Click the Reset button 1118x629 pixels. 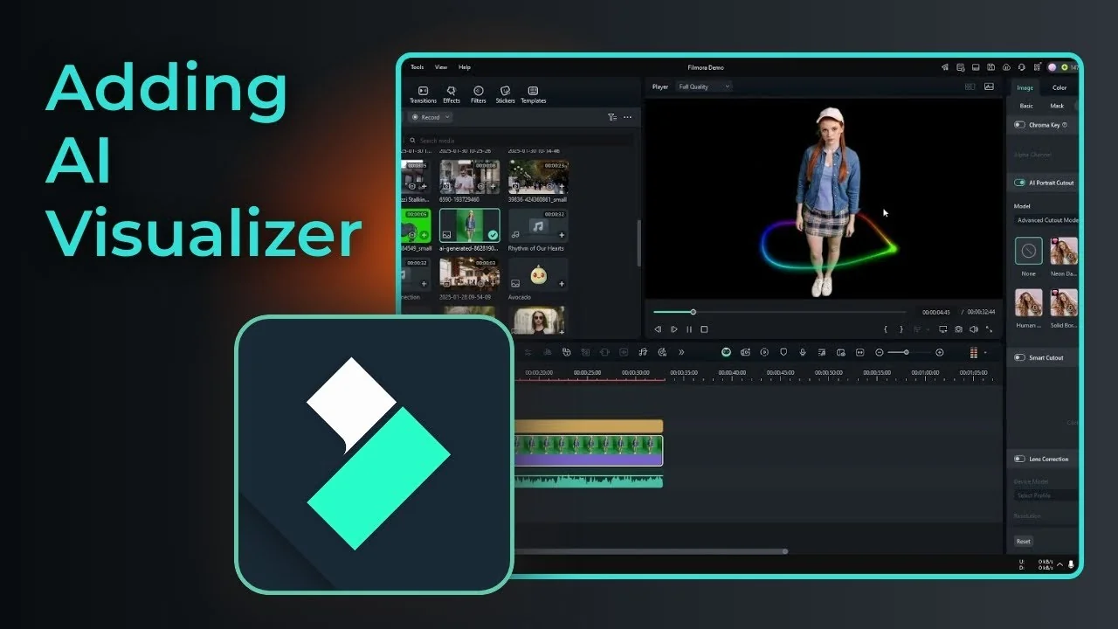pos(1023,541)
